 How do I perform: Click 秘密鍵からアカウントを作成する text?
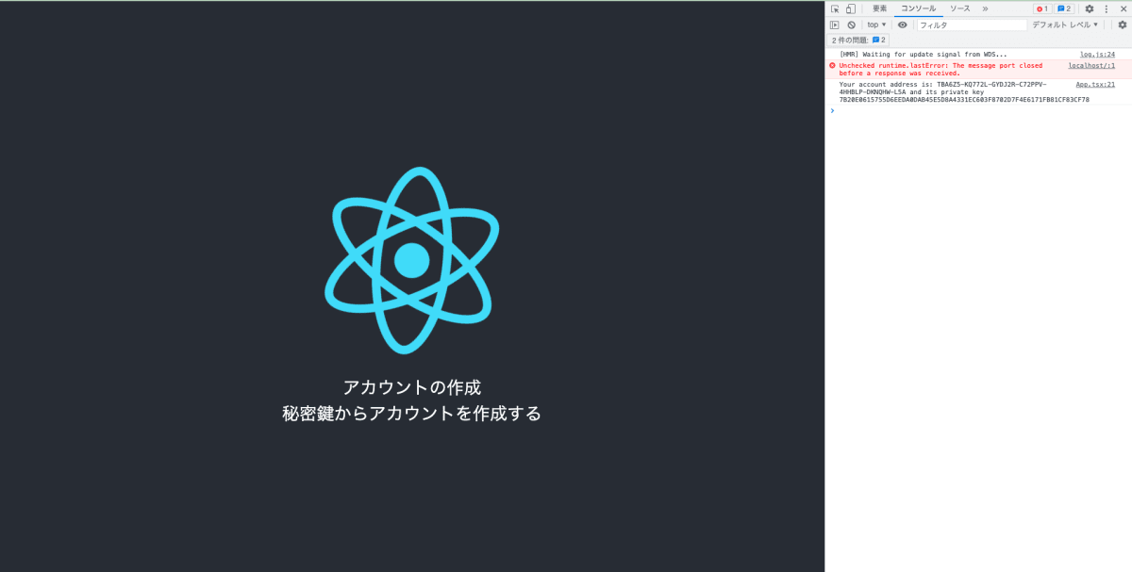click(x=412, y=414)
